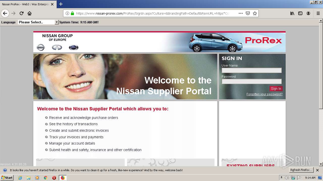Viewport: 323px width, 181px height.
Task: Go forward with the browser forward arrow
Action: 13,13
